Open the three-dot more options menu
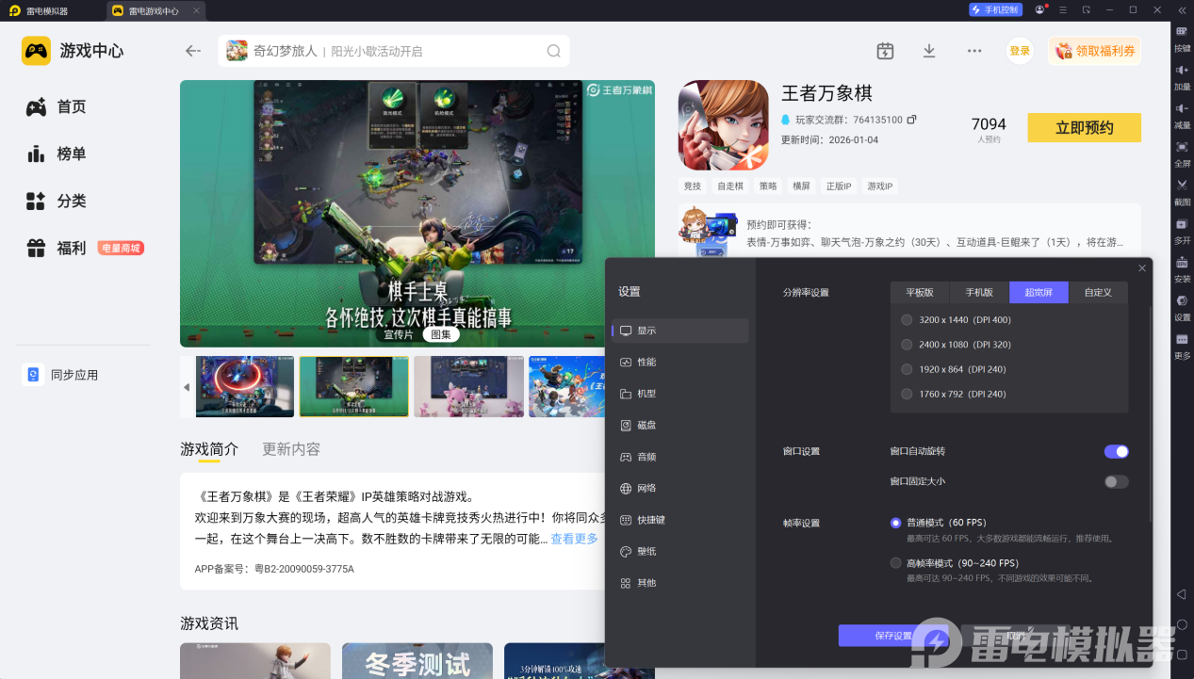Screen dimensions: 1194x679 [974, 51]
